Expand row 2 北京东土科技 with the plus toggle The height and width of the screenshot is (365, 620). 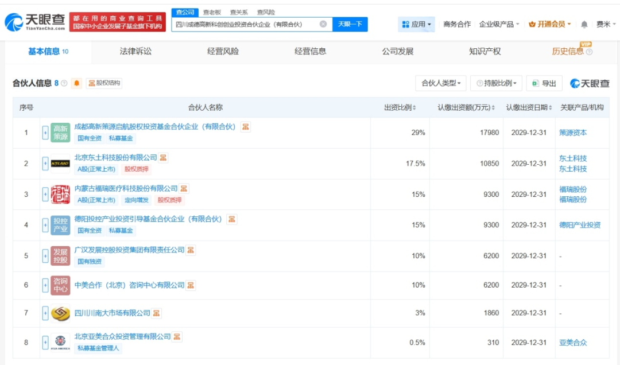coord(45,164)
